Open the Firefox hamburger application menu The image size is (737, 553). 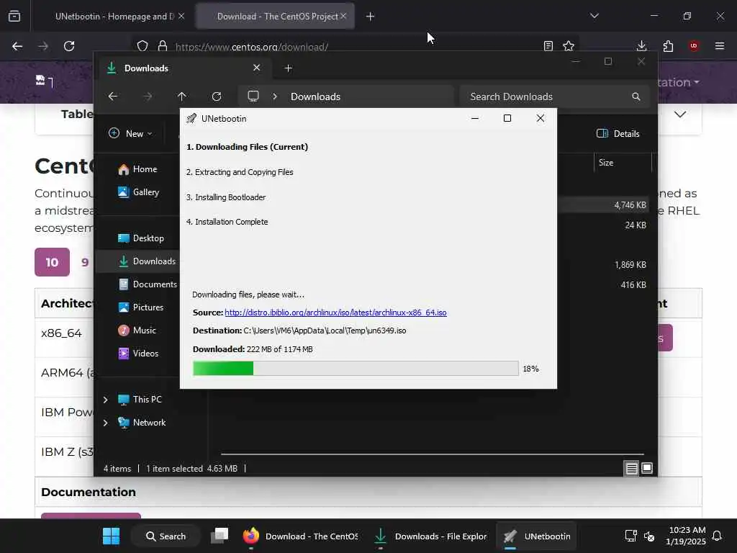coord(720,46)
